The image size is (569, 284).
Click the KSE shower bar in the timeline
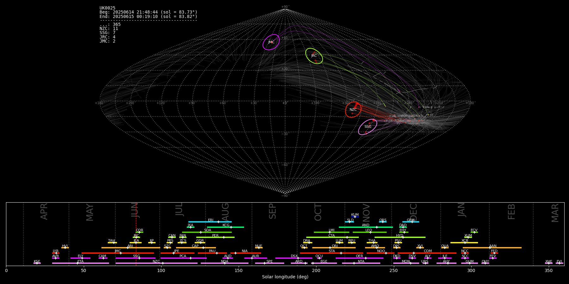coord(37,263)
